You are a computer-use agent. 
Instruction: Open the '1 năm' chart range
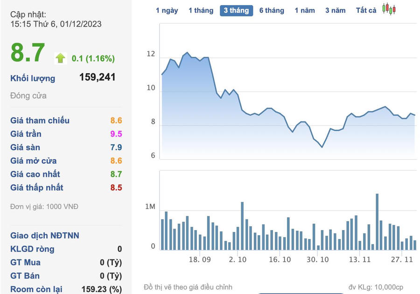tap(305, 10)
